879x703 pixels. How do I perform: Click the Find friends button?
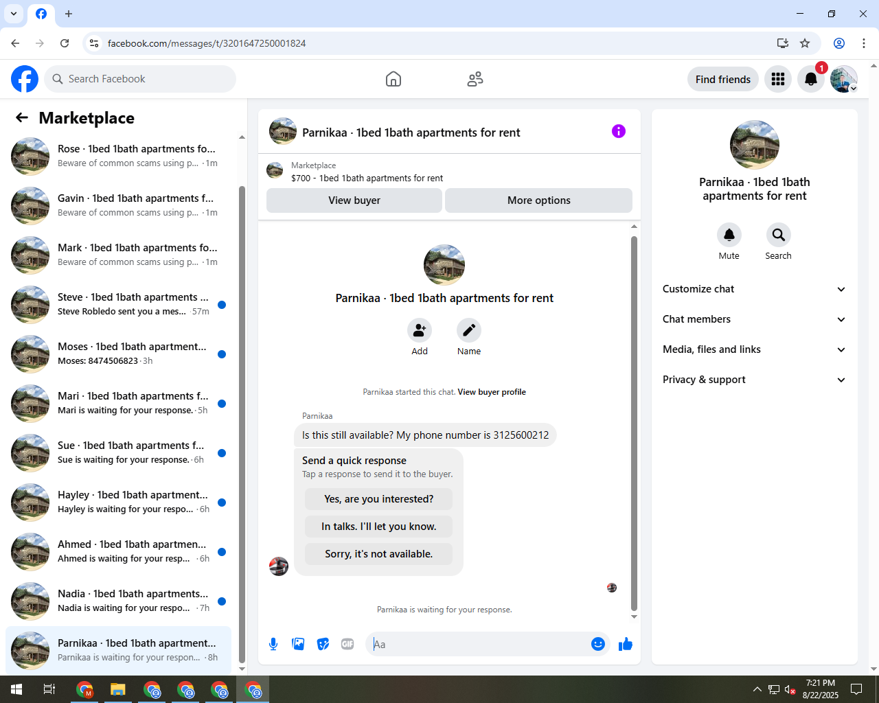click(723, 79)
